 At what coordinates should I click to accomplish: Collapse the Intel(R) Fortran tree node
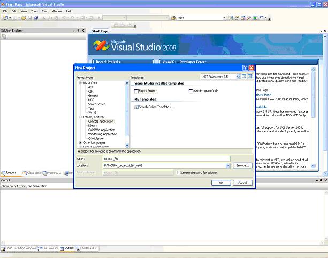tap(80, 117)
